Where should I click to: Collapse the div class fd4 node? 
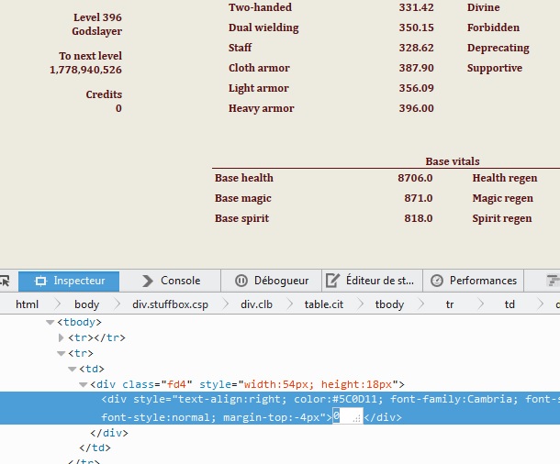[x=84, y=384]
